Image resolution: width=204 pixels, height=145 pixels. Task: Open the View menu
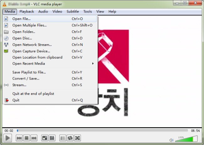coord(100,12)
